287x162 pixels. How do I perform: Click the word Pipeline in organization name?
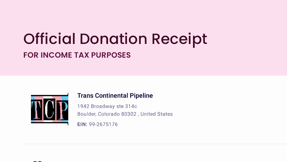141,96
